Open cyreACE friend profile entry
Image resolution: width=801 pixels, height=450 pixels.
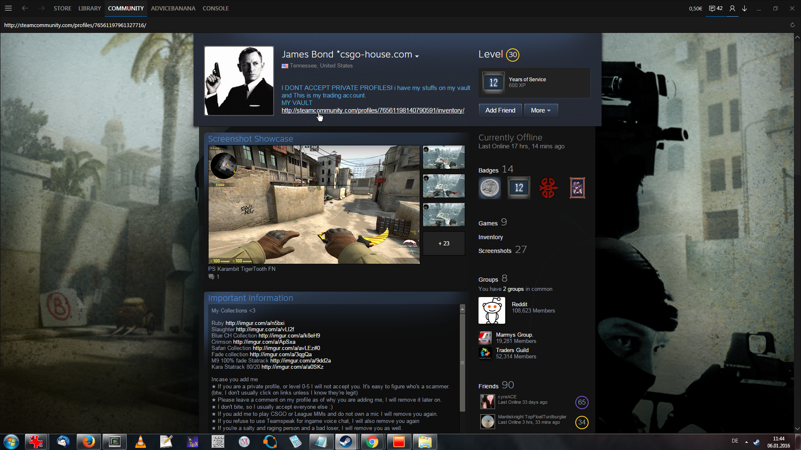[507, 397]
